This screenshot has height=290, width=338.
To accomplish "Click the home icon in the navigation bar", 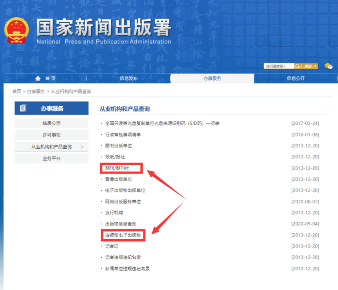I will 38,78.
